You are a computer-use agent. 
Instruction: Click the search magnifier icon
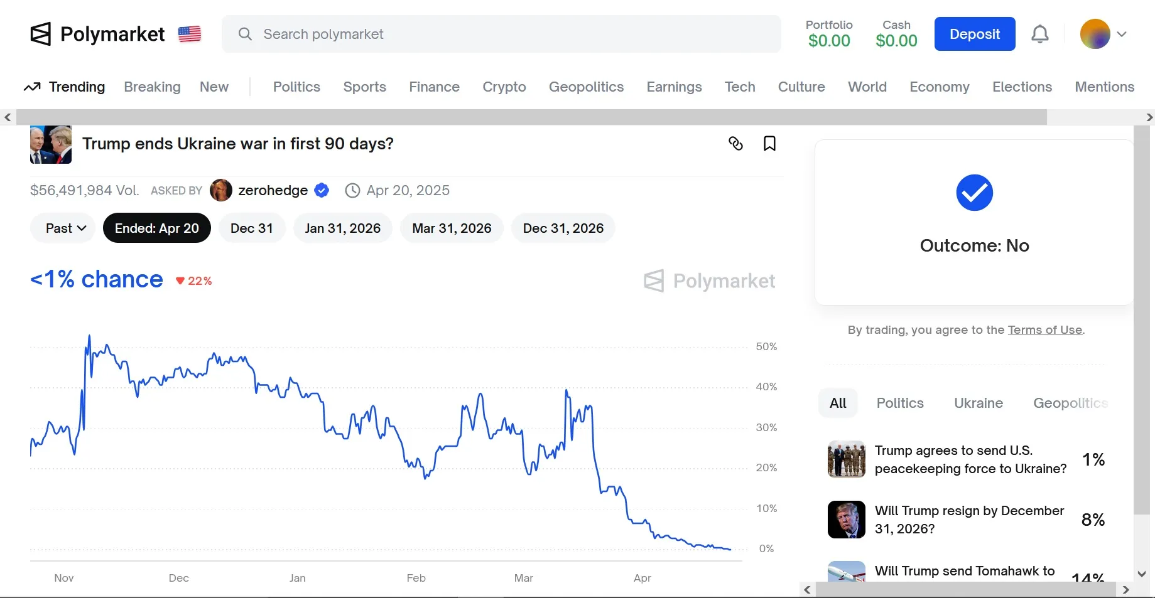(245, 34)
